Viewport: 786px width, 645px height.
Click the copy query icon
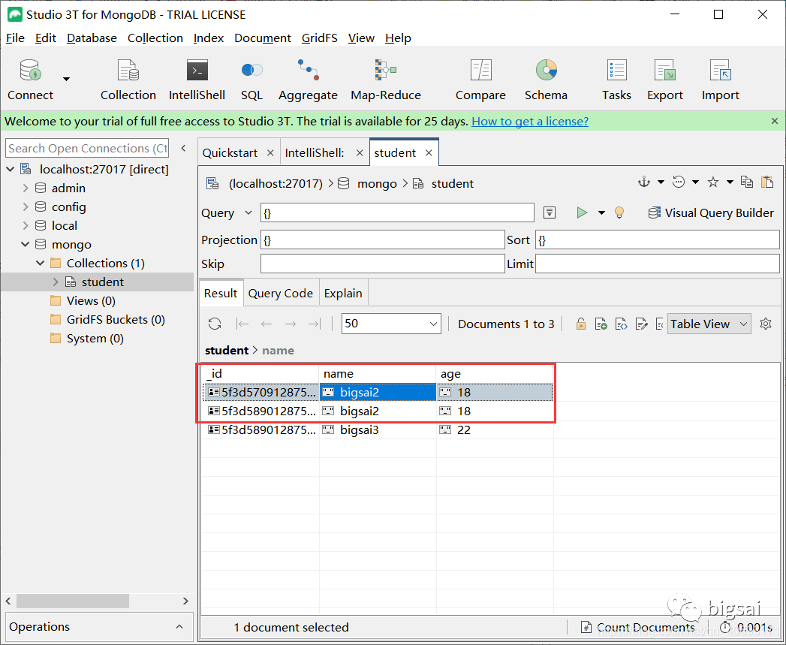click(x=747, y=182)
